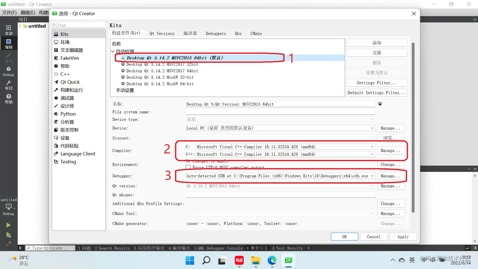Click the untitled Debug kit selector monitor icon
The height and width of the screenshot is (269, 478).
tap(9, 207)
